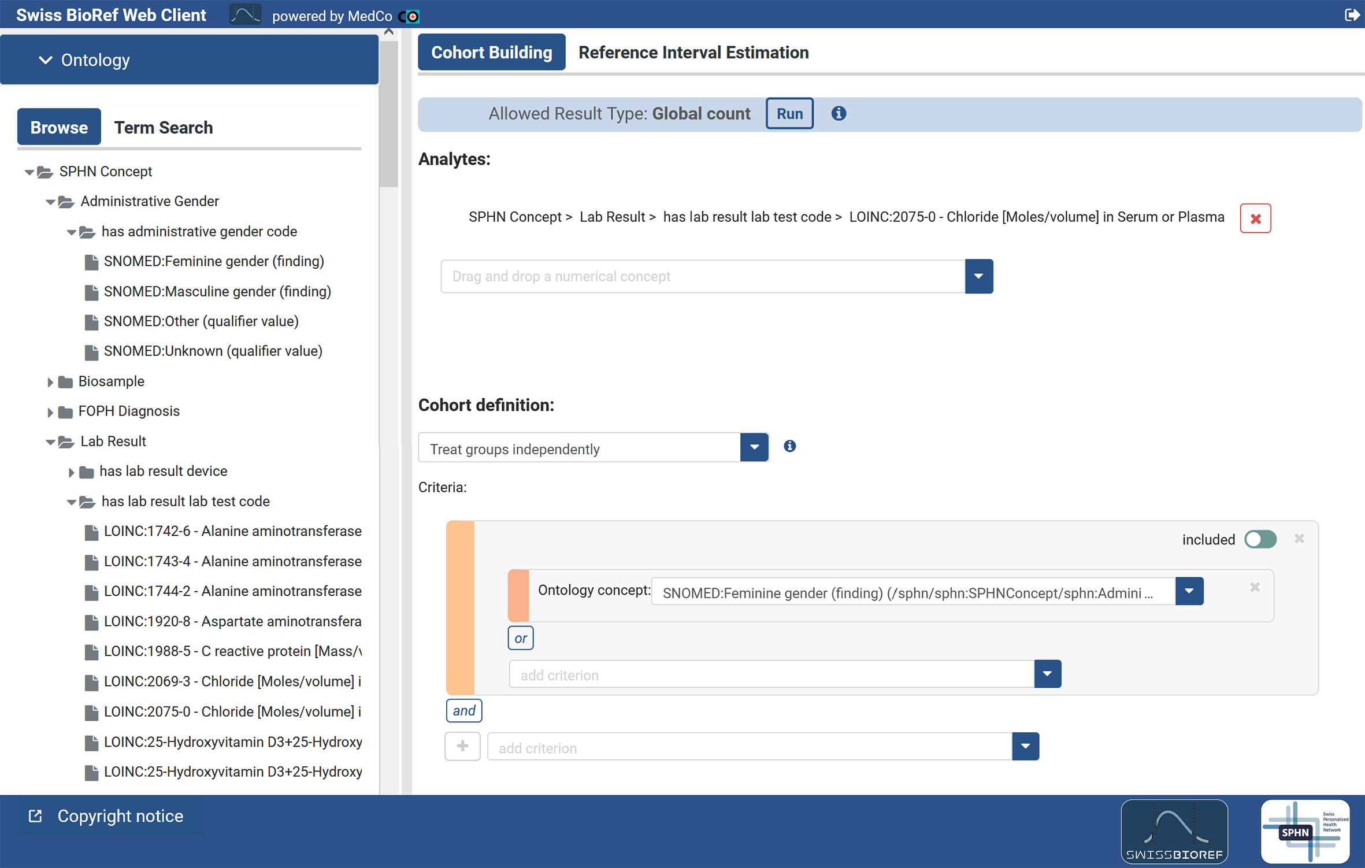Remove the LOINC:2075-0 Chloride analyte
The image size is (1365, 868).
(1255, 218)
